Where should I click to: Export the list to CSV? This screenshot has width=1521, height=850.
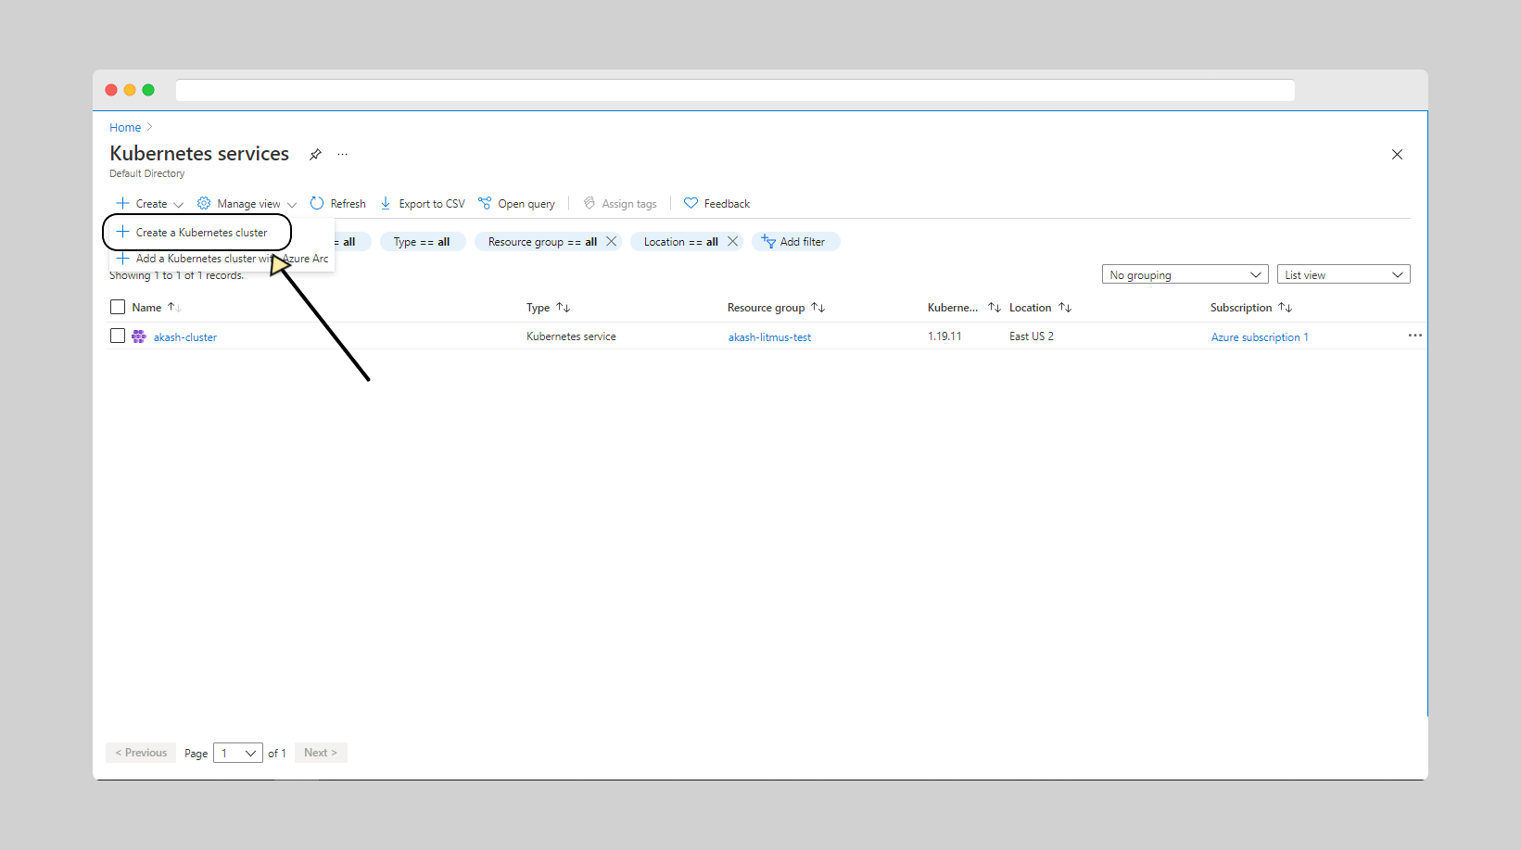(x=423, y=204)
